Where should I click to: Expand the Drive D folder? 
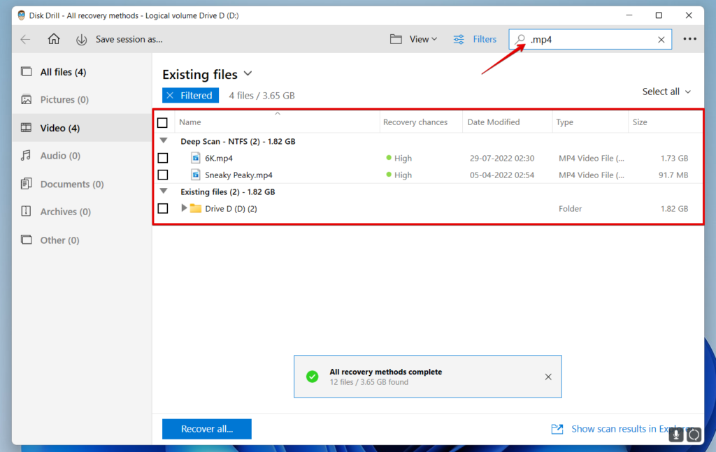[184, 207]
